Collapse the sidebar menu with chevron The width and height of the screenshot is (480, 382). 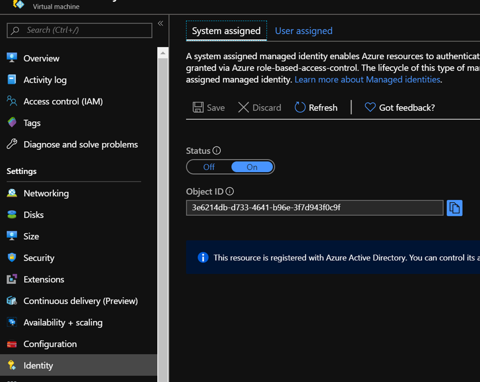[160, 23]
